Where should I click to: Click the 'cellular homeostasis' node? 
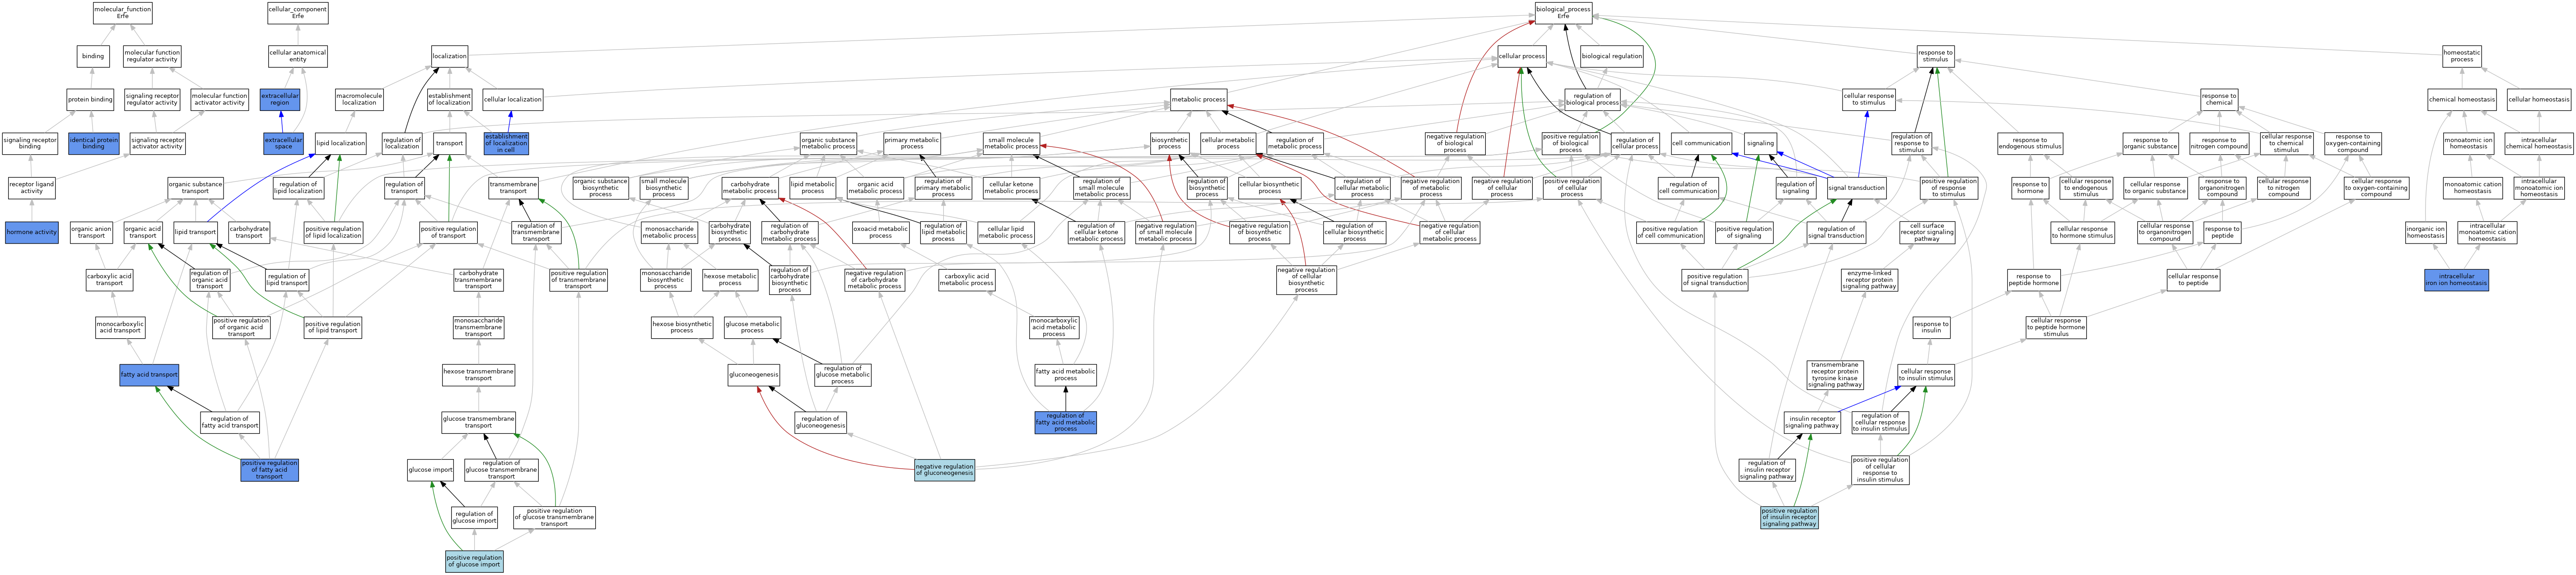coord(2539,99)
